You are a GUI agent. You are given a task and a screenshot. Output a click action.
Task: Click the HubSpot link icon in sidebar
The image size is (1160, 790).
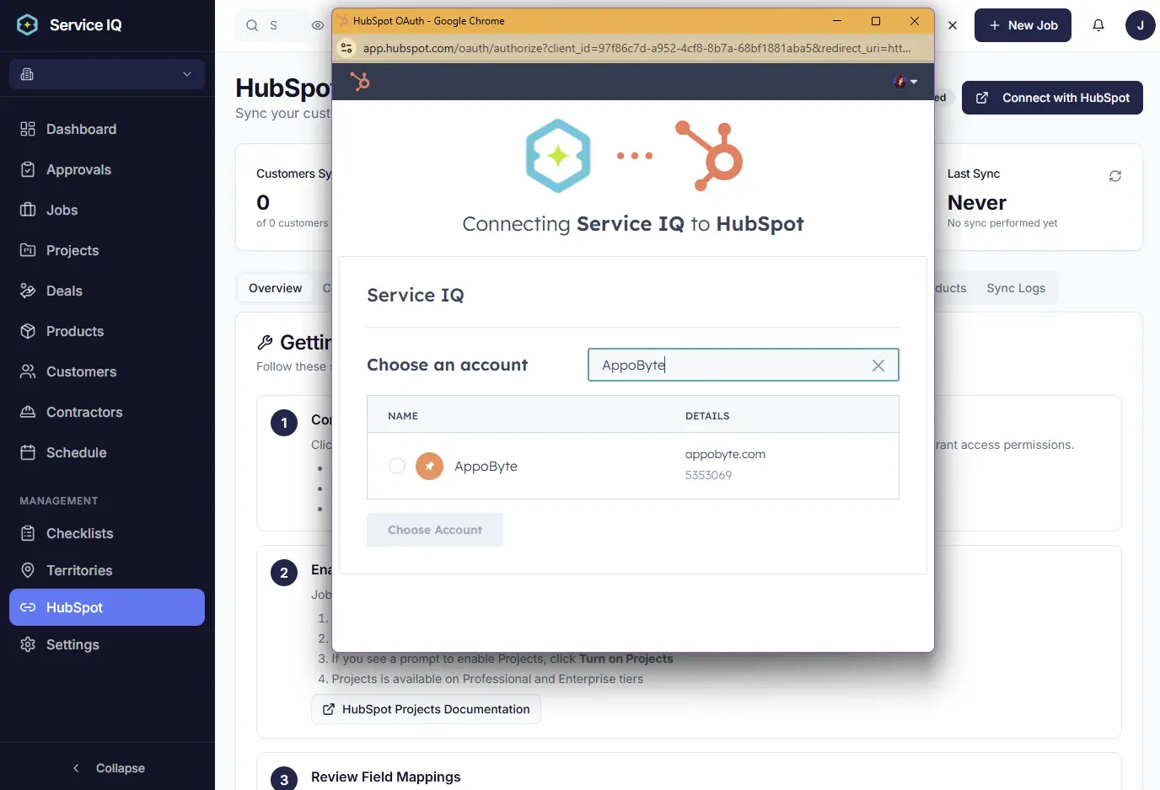pos(28,607)
